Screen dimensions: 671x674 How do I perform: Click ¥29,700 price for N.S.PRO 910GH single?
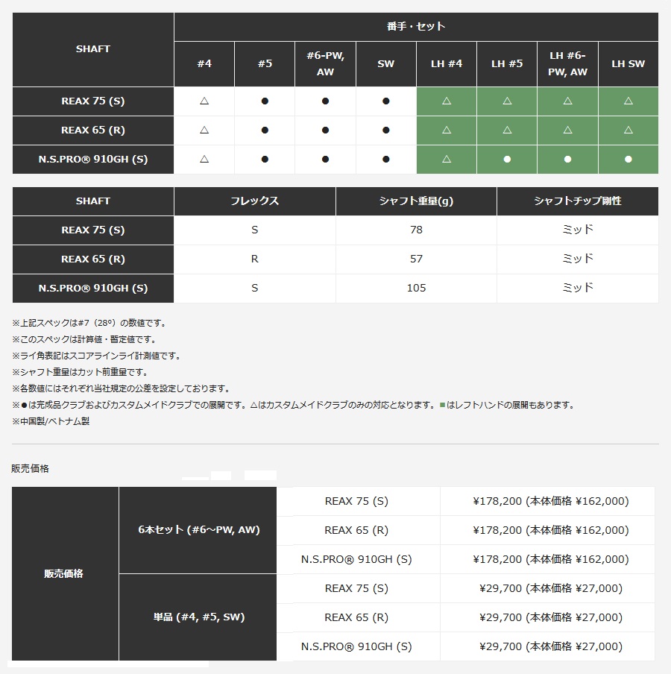click(551, 646)
